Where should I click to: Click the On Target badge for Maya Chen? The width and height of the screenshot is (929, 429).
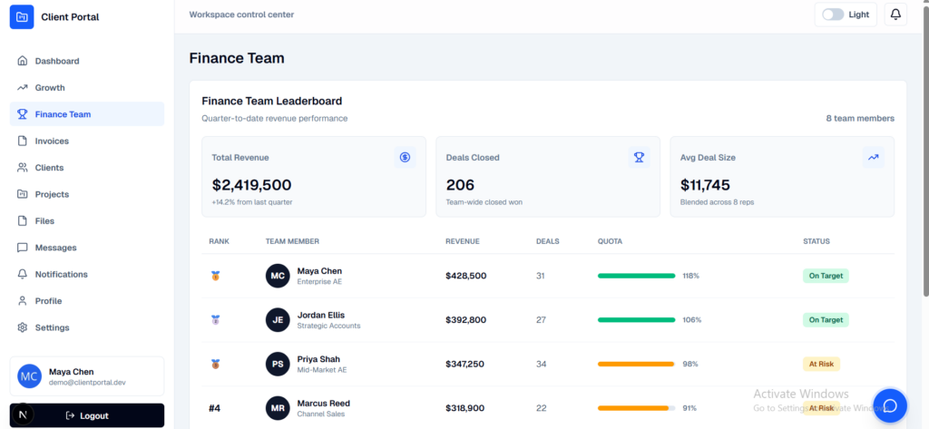pyautogui.click(x=826, y=276)
